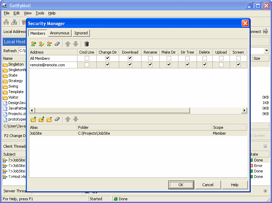Open the Edit menu
The width and height of the screenshot is (272, 203).
coord(17,13)
